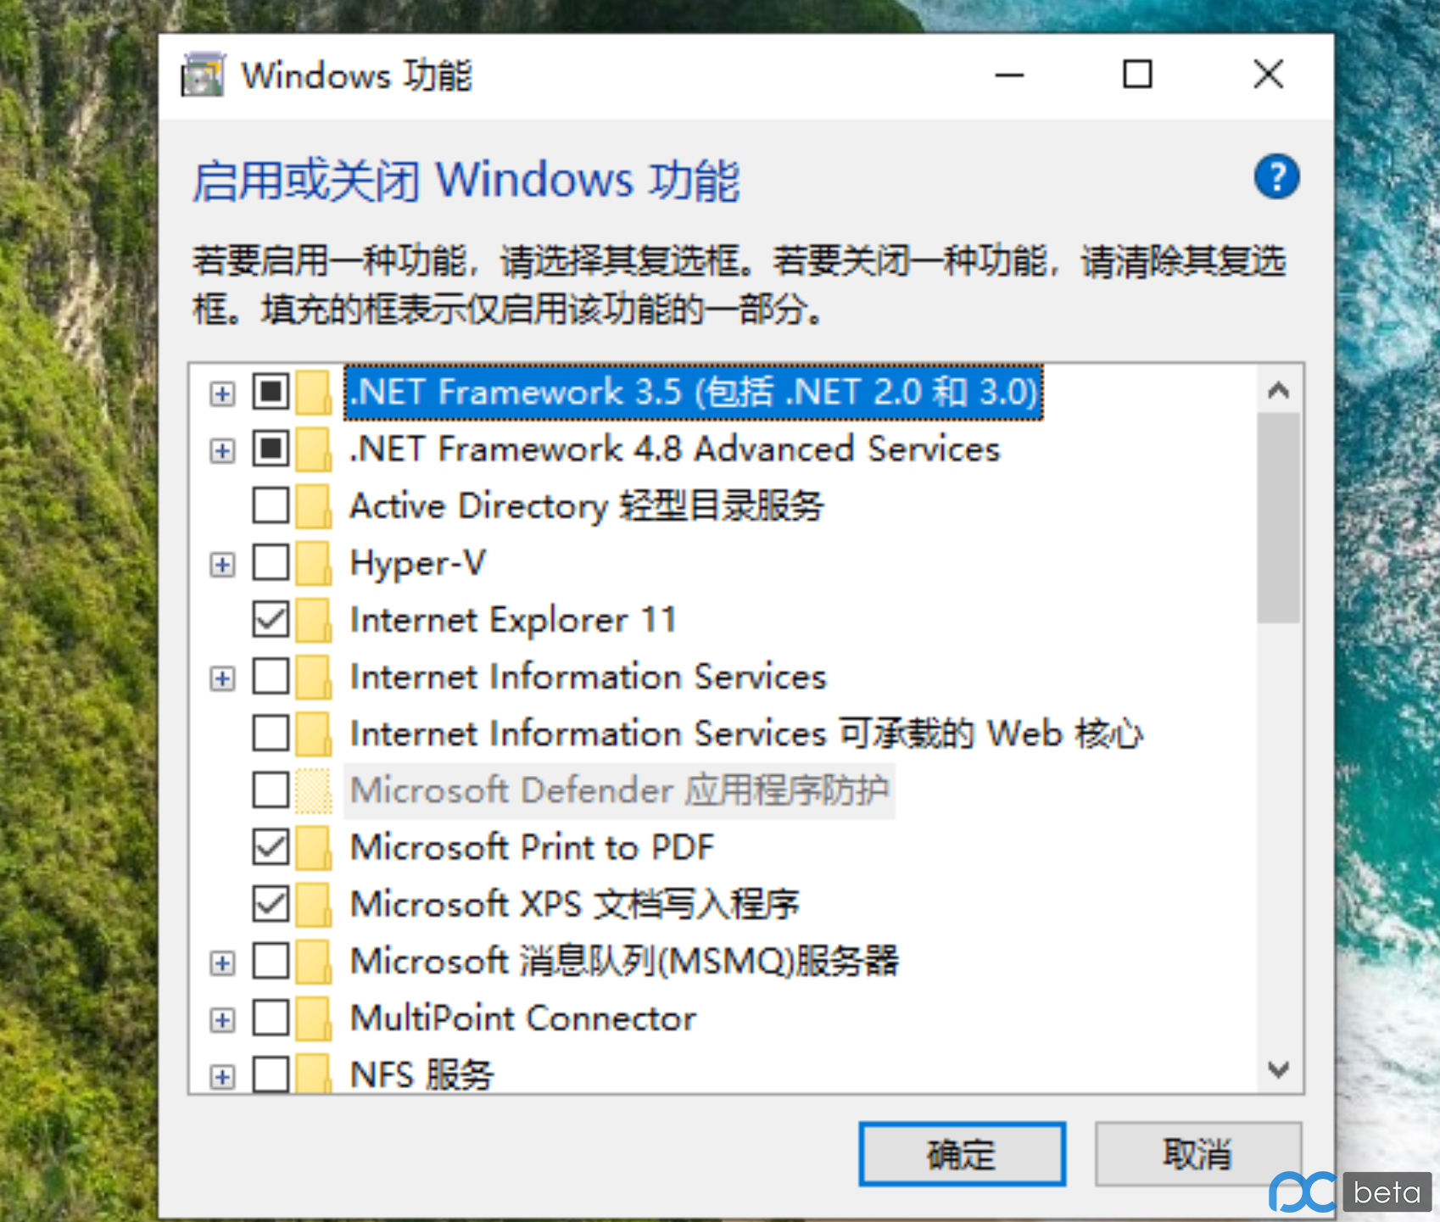Enable the Hyper-V checkbox
Screen dimensions: 1440x1222
click(271, 563)
